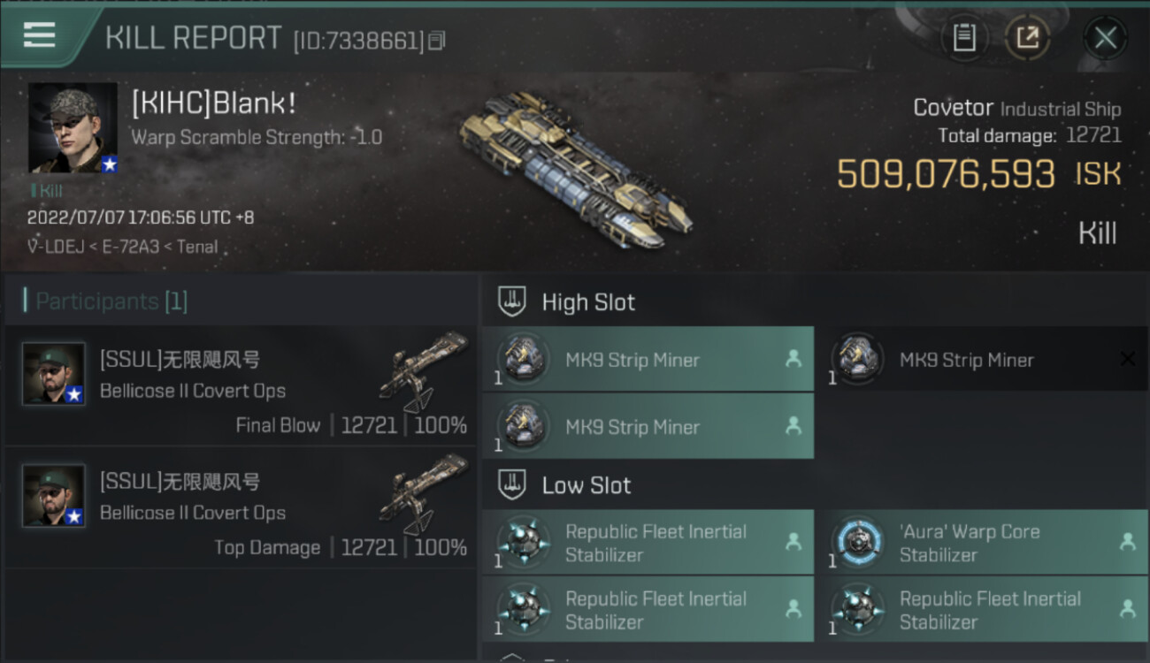Image resolution: width=1150 pixels, height=663 pixels.
Task: Copy the kill report ID icon
Action: click(x=436, y=41)
